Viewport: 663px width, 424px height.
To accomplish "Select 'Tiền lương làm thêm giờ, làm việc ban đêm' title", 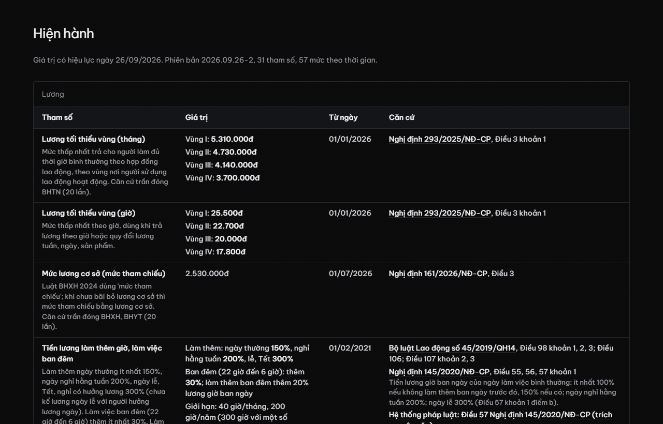I will [x=102, y=353].
